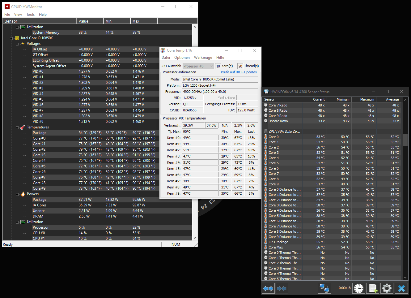The height and width of the screenshot is (298, 411).
Task: Open Core Temp Datei menu
Action: [x=166, y=58]
